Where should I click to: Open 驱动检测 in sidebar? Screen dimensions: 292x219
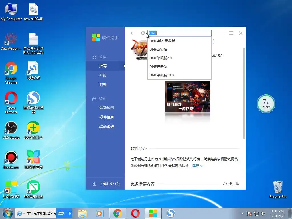coord(106,108)
